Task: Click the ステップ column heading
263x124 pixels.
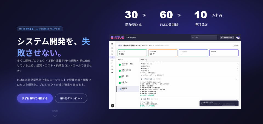Action: coord(120,60)
